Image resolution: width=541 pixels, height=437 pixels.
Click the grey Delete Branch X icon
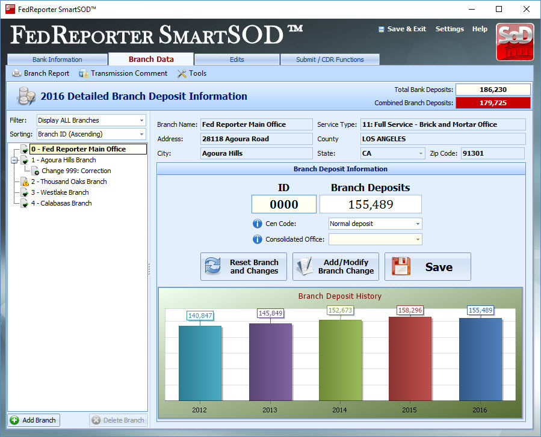tap(96, 420)
